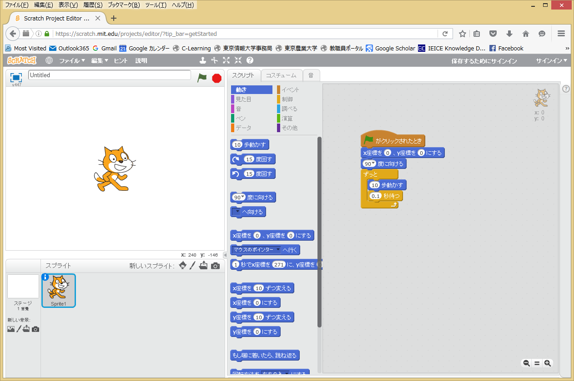Select the Shrink sprite tool

238,60
